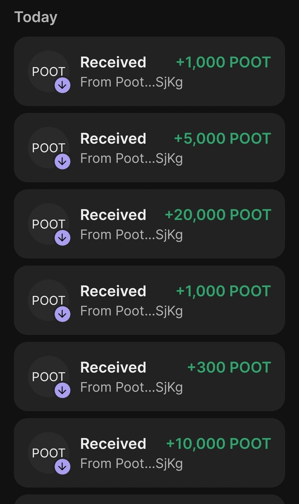299x504 pixels.
Task: Open the sender address under the +10,000 POOT transaction
Action: point(131,463)
